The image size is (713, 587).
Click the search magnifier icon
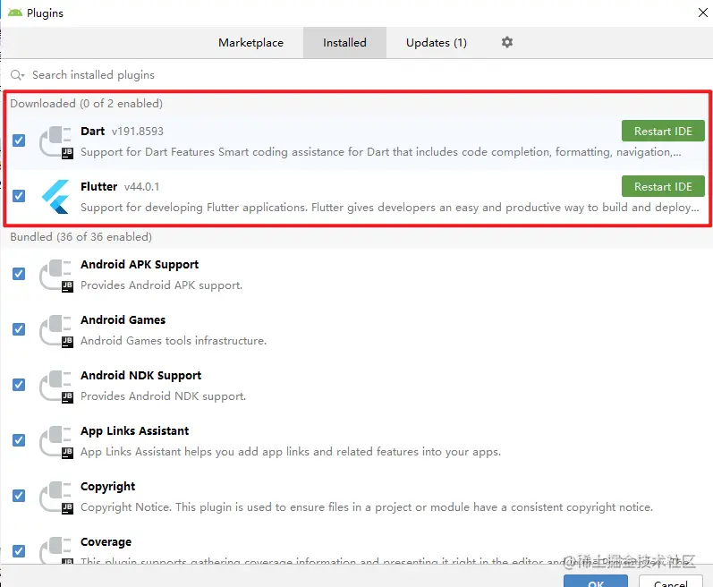[17, 75]
